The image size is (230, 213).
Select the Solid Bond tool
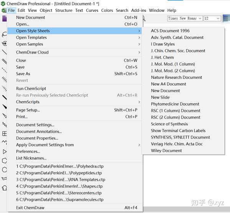click(4, 52)
